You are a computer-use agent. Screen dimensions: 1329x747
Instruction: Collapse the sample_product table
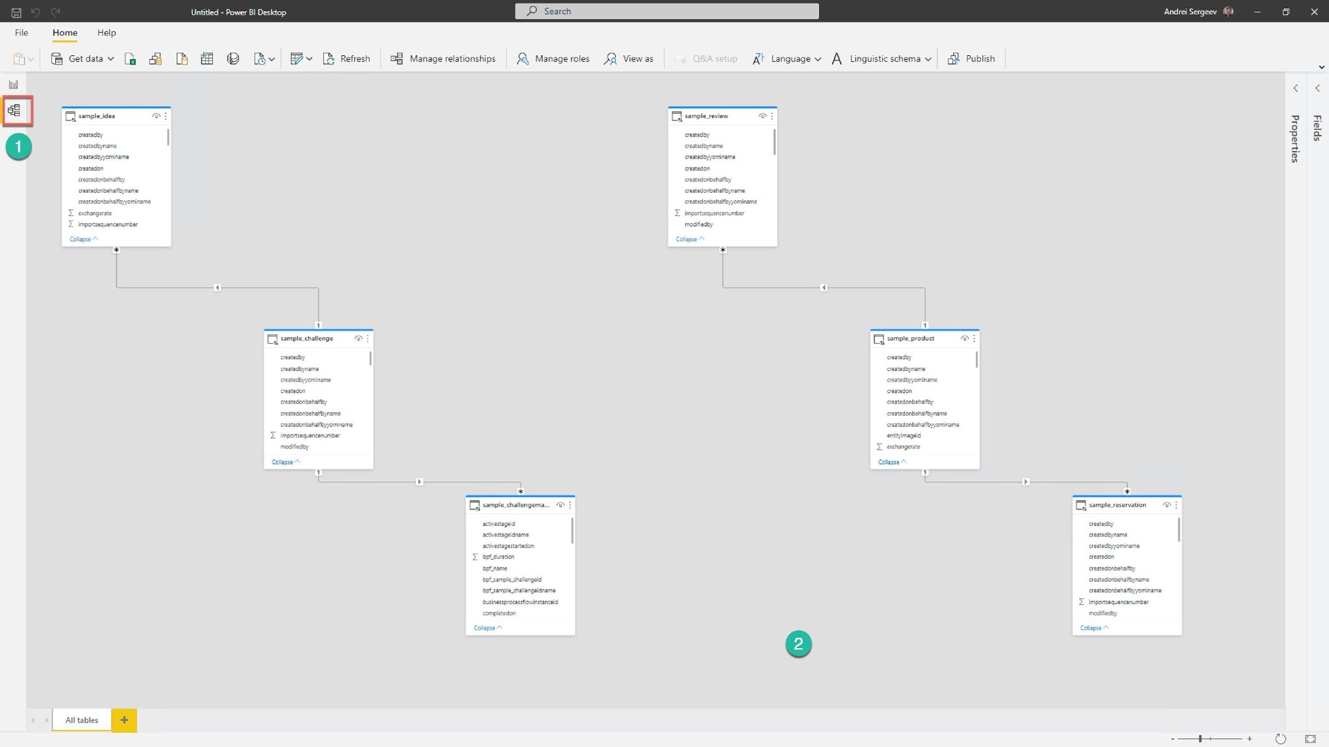[x=892, y=462]
